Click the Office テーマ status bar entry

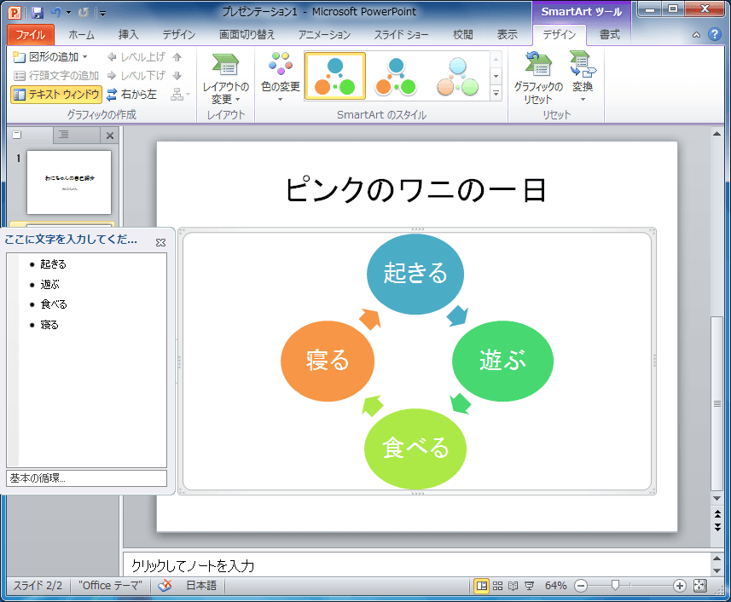[x=111, y=585]
